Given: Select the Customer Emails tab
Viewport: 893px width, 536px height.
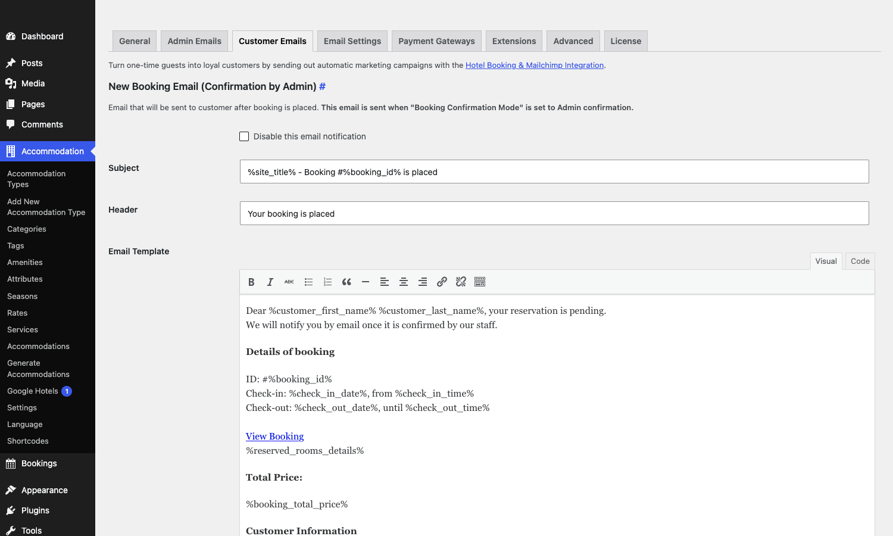Looking at the screenshot, I should point(273,41).
